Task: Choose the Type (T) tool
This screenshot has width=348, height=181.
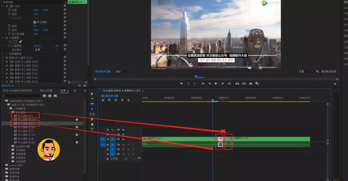Action: point(92,129)
